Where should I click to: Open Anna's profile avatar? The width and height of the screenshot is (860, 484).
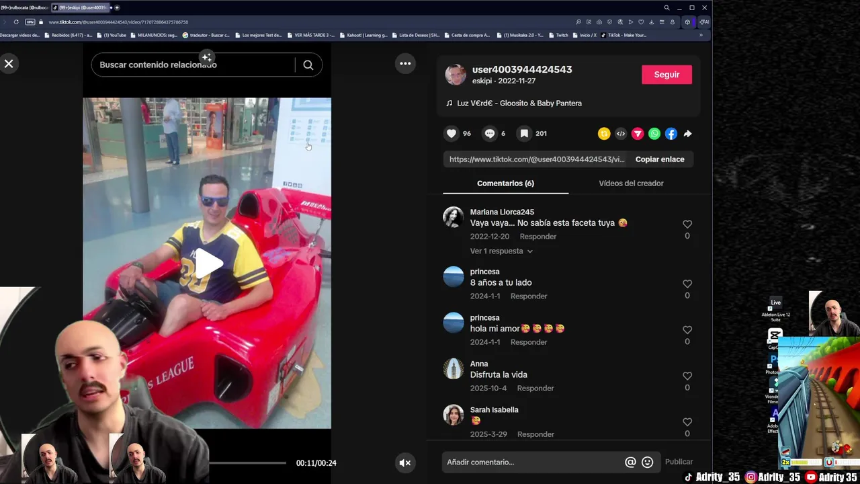pos(454,368)
